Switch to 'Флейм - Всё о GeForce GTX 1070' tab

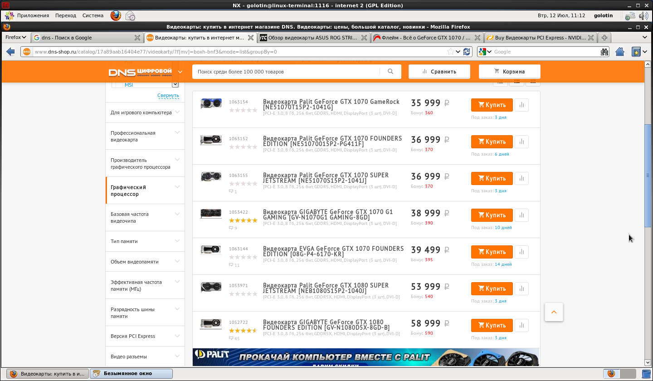427,38
